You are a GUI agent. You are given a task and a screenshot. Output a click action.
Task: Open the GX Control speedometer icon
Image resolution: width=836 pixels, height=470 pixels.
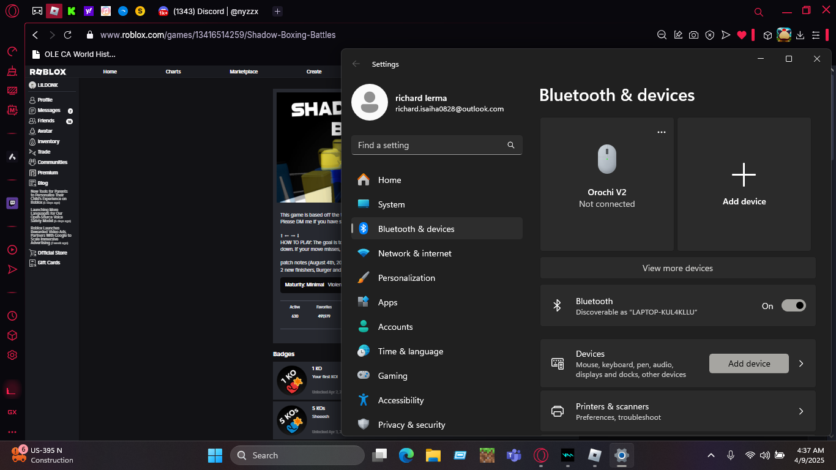click(12, 51)
